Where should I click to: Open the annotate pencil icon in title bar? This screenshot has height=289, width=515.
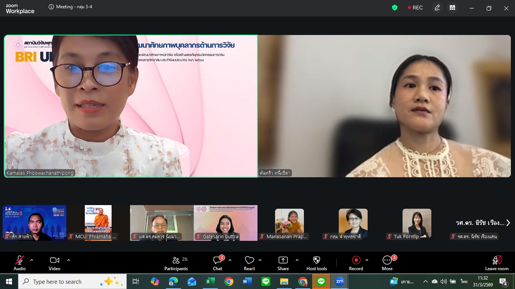(437, 8)
